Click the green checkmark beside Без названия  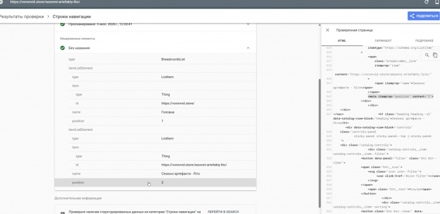[62, 48]
